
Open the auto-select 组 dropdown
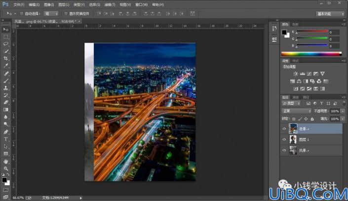point(51,13)
